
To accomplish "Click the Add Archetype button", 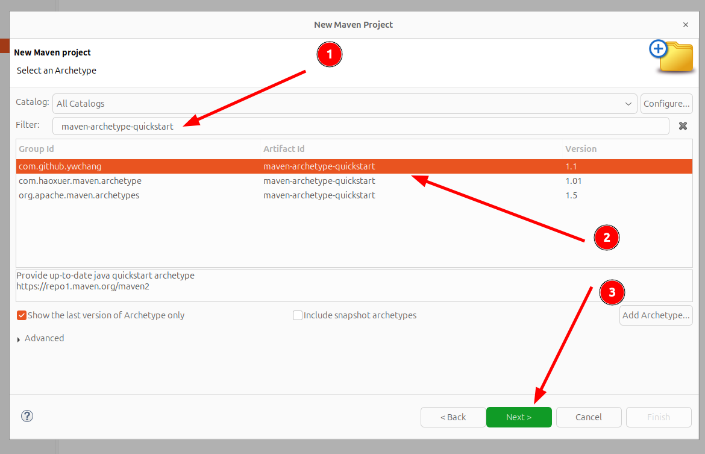I will [x=656, y=315].
